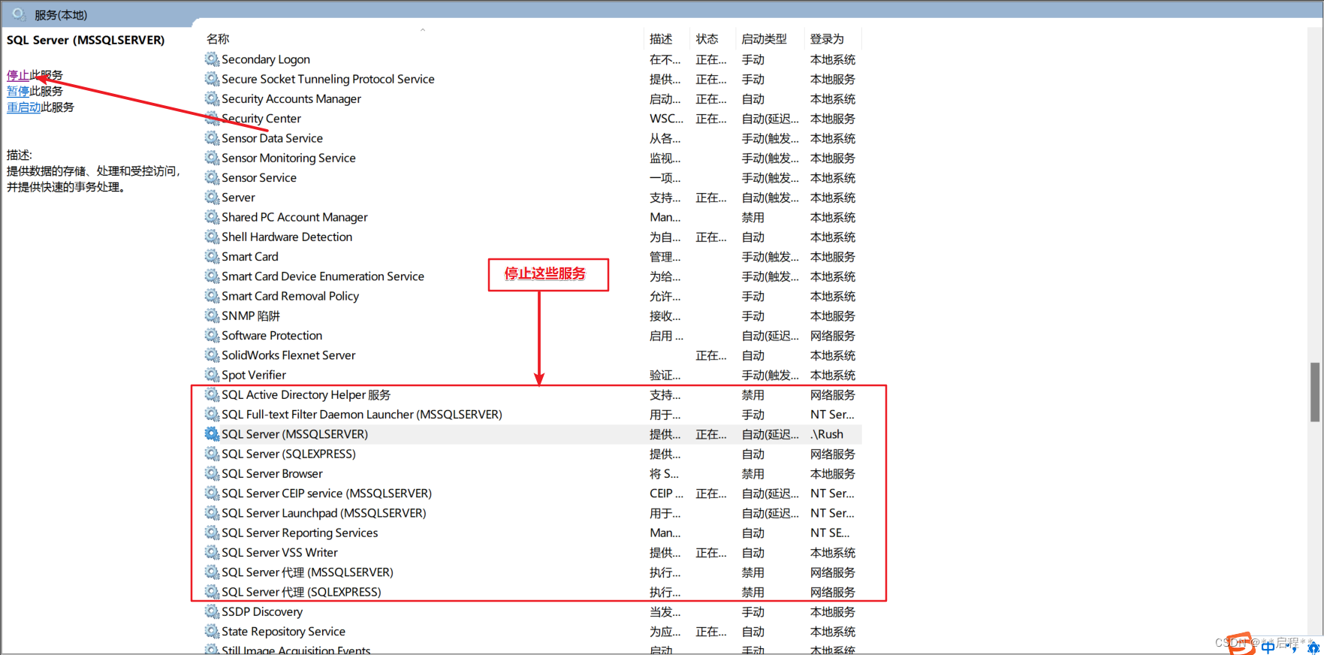Click the 服务(本地) panel title

(x=61, y=14)
